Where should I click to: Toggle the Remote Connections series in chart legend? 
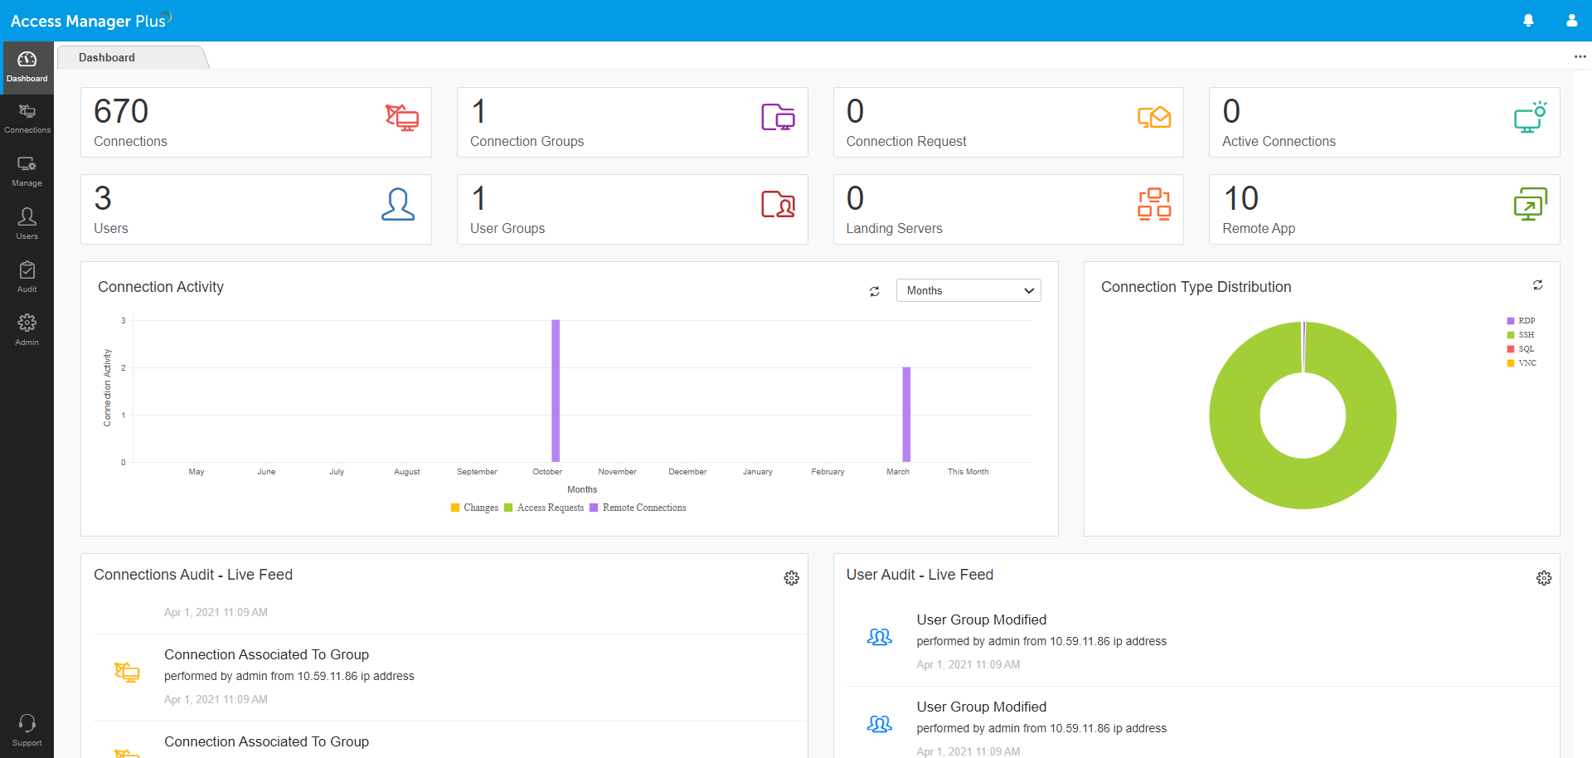(637, 508)
